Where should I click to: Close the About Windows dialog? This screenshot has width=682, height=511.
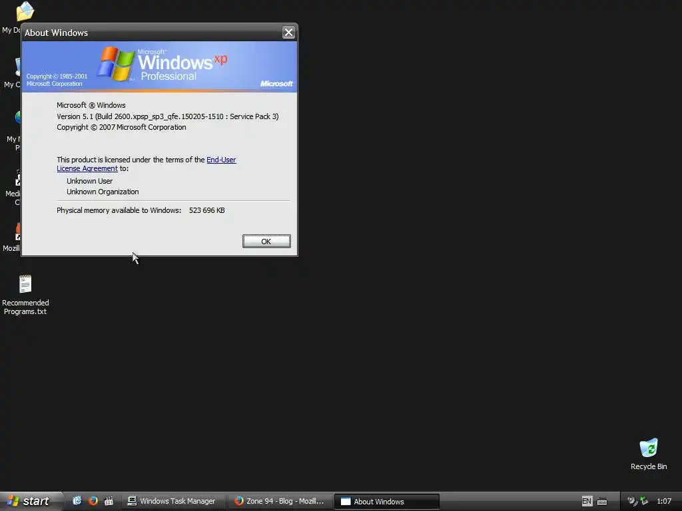click(x=288, y=32)
